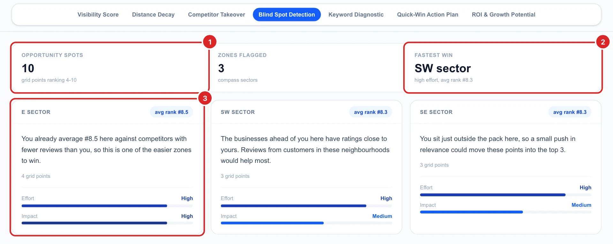
Task: Click "3 grid points" in SE Sector card
Action: (x=435, y=165)
